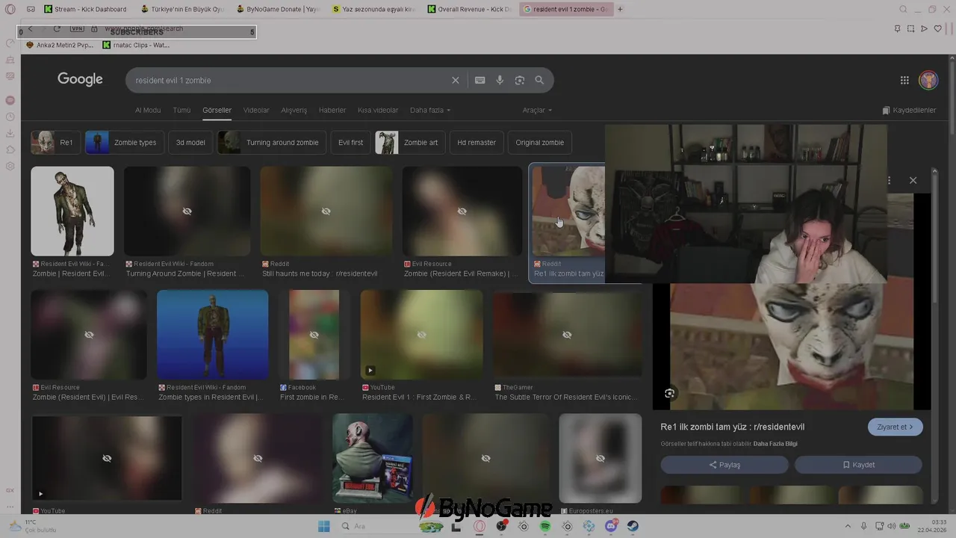
Task: Open sidebar settings gear in Opera
Action: pyautogui.click(x=10, y=166)
